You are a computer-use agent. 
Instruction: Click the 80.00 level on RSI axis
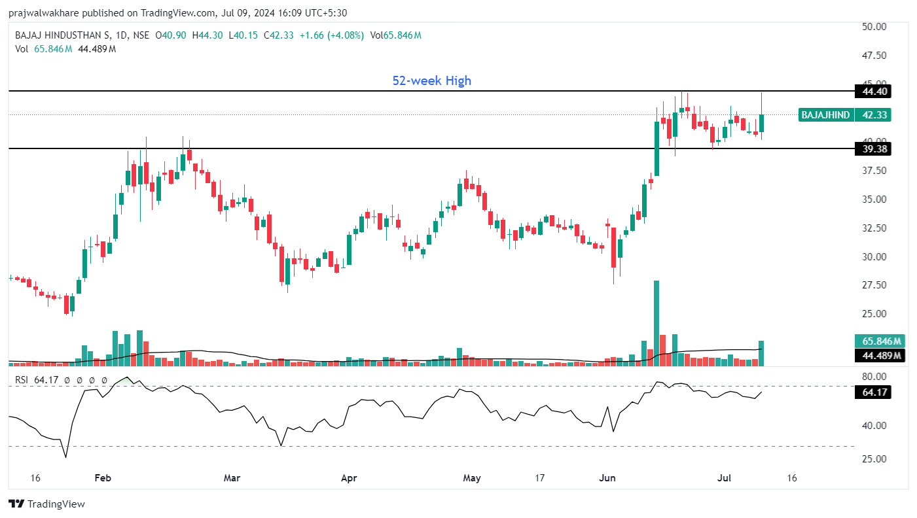874,377
